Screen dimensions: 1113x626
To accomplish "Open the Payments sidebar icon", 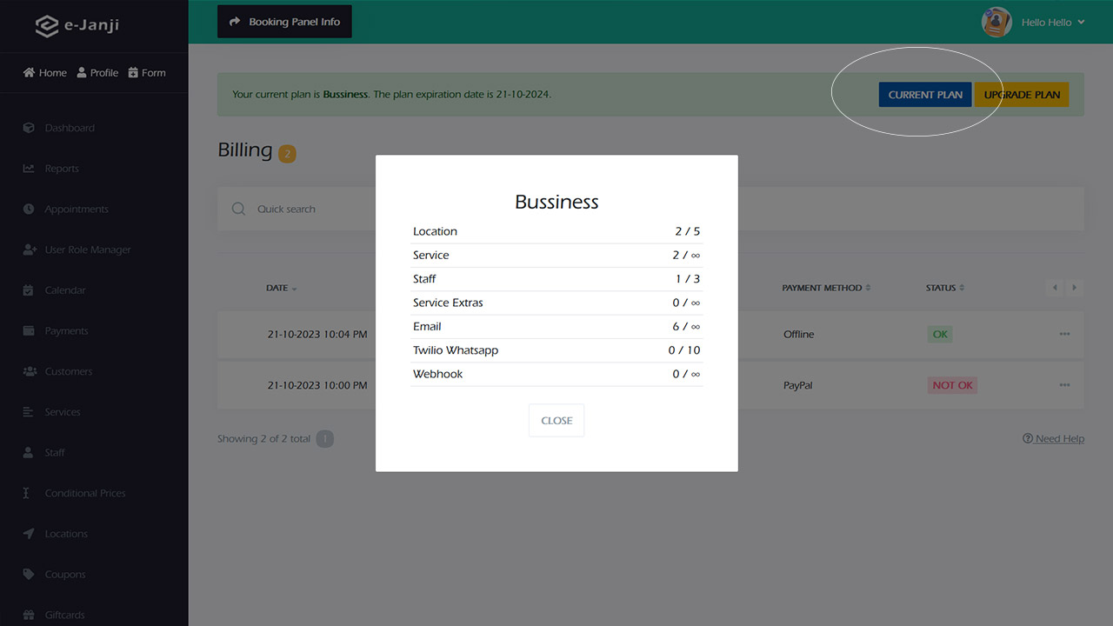I will click(x=29, y=331).
